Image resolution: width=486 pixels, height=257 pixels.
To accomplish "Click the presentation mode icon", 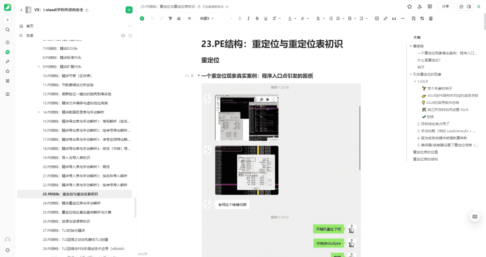I will pyautogui.click(x=430, y=7).
